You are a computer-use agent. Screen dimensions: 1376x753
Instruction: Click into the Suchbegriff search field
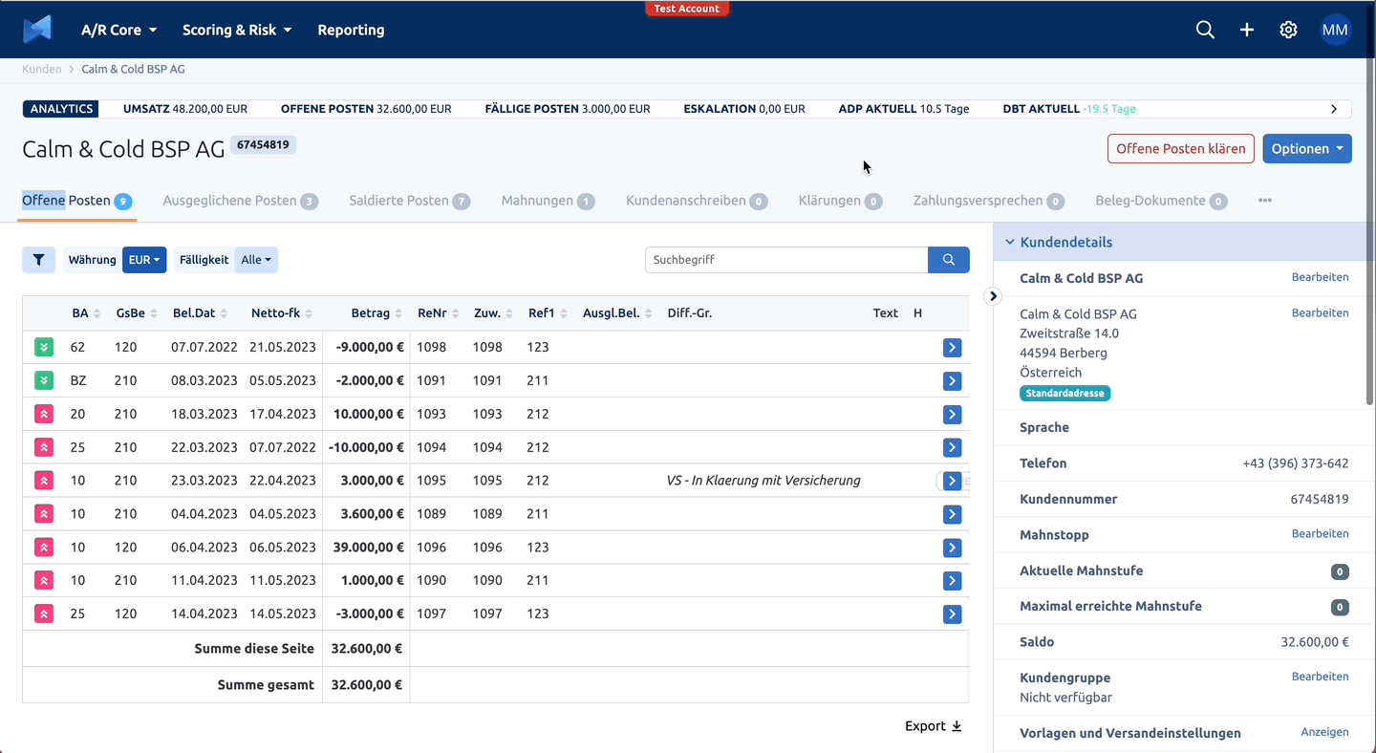pyautogui.click(x=786, y=260)
